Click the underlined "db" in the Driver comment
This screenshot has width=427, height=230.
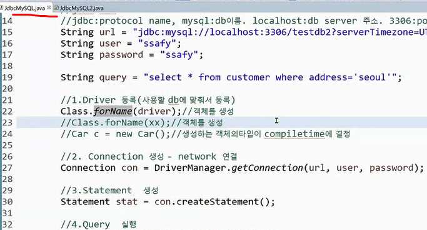coord(173,100)
